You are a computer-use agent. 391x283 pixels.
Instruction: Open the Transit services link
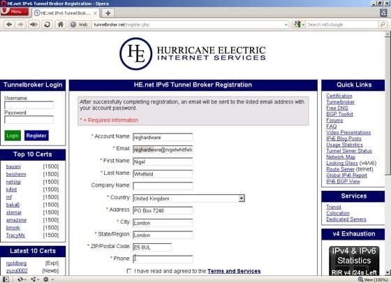[334, 207]
